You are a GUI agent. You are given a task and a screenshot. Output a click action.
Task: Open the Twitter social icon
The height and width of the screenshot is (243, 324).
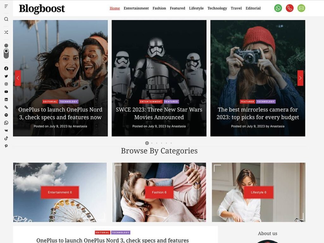[x=6, y=76]
